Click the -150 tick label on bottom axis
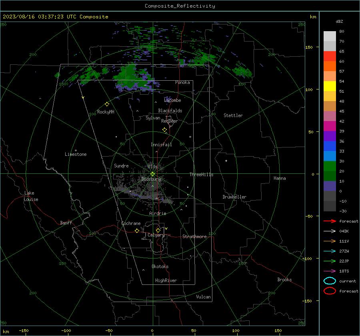This screenshot has height=336, width=360. (x=24, y=330)
